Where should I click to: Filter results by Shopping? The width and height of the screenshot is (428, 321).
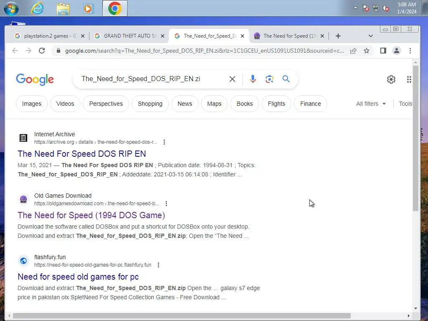click(150, 104)
